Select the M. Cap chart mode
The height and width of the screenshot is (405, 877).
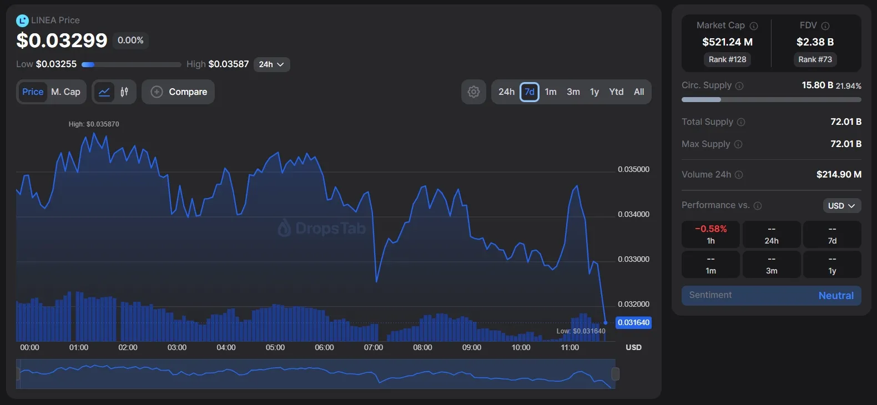[65, 92]
